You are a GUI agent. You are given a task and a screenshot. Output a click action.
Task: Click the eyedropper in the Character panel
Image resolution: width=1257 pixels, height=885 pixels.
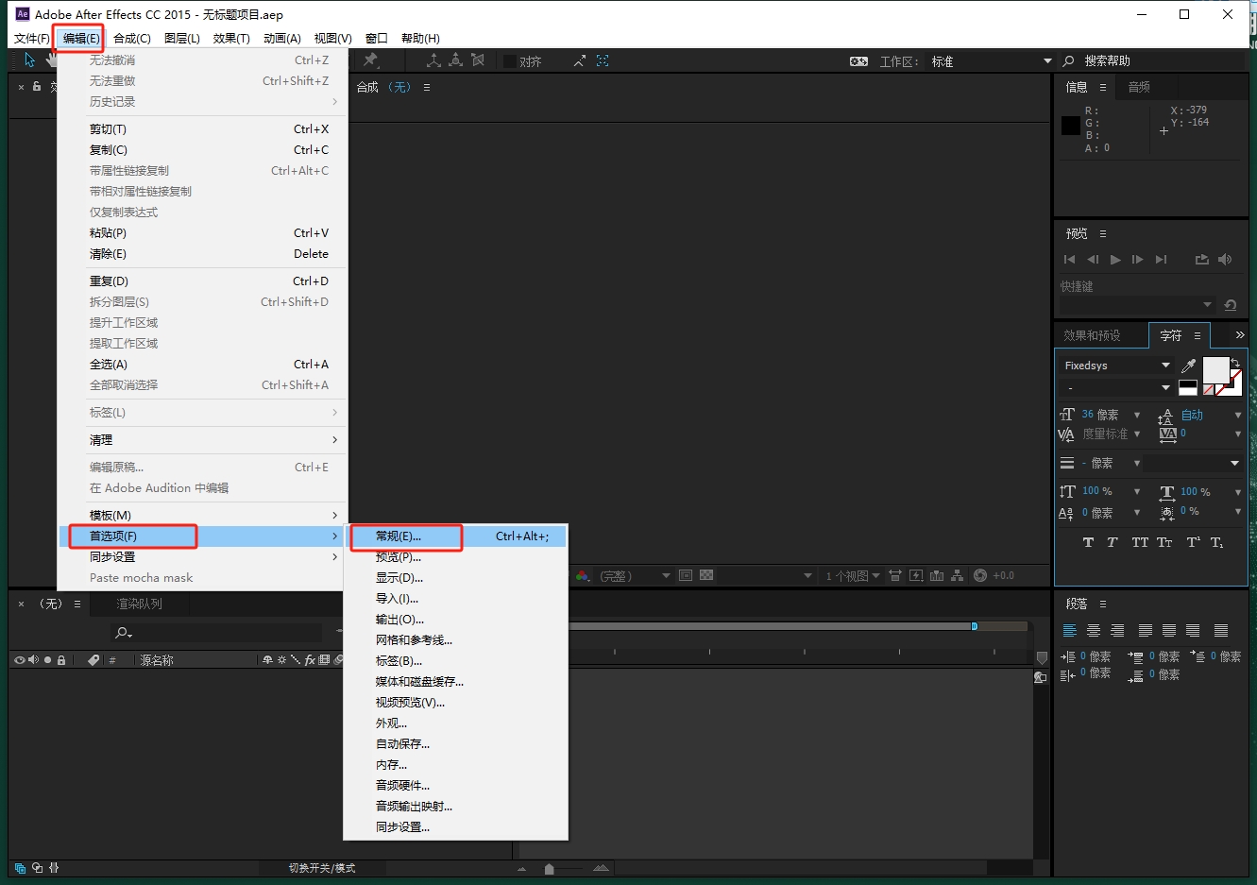[x=1188, y=366]
